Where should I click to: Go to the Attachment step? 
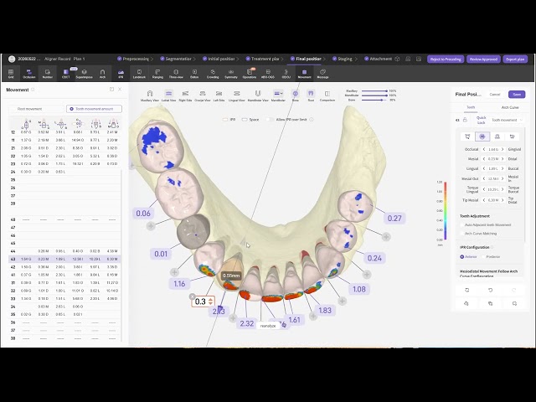(378, 59)
